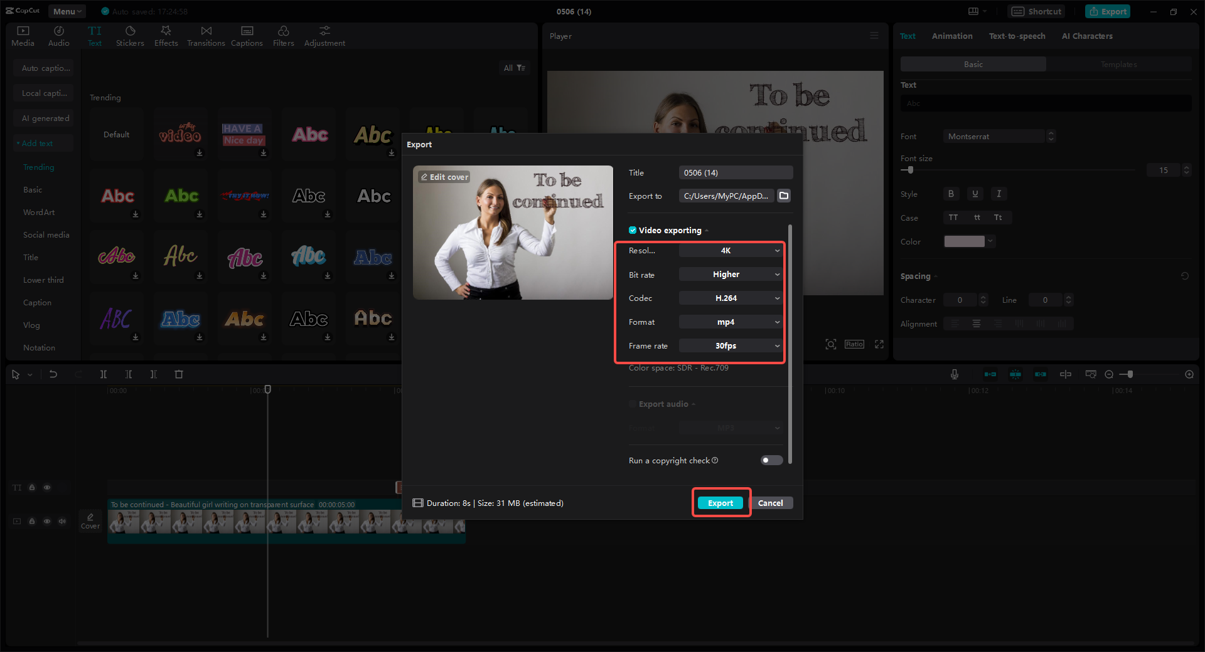Mute the video track in the timeline
1205x652 pixels.
point(62,521)
